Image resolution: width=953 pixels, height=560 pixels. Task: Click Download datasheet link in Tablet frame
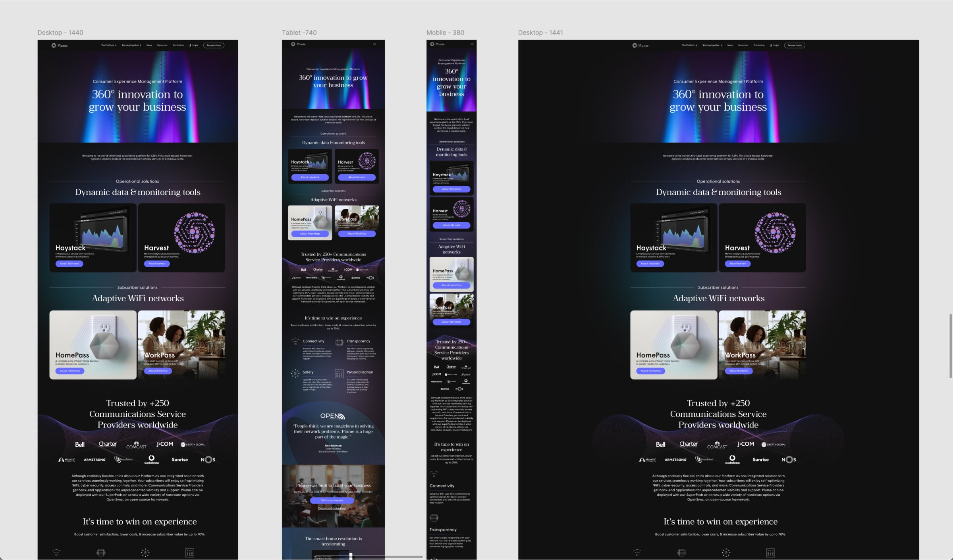coord(332,508)
